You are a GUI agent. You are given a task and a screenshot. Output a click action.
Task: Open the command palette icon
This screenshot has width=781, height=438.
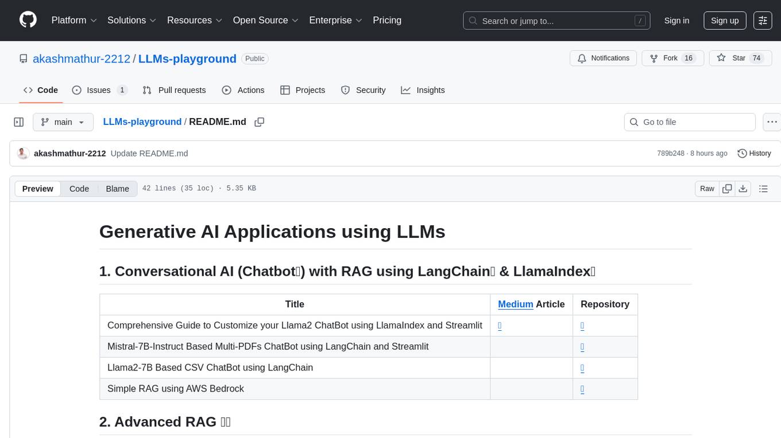click(x=763, y=21)
